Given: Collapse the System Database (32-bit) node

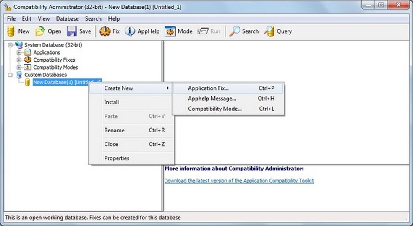Looking at the screenshot, I should [x=10, y=45].
